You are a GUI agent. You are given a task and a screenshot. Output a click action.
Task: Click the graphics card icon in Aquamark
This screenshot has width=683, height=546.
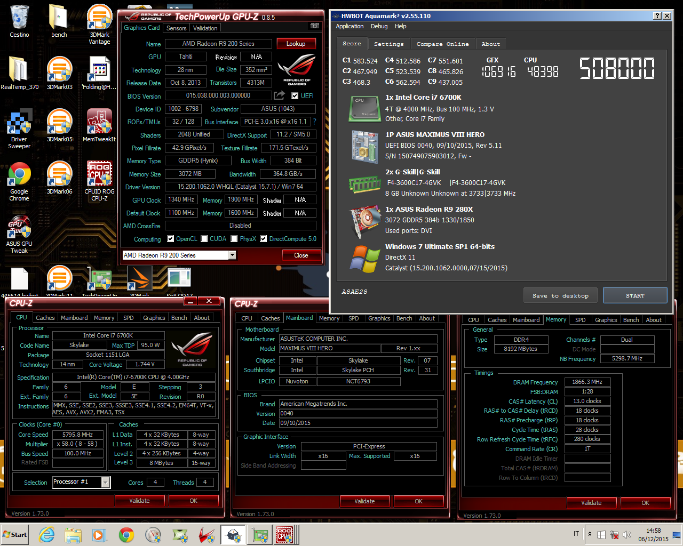364,222
